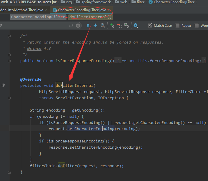Click the newline arrow icon in search field
The image size is (208, 181).
[71, 26]
